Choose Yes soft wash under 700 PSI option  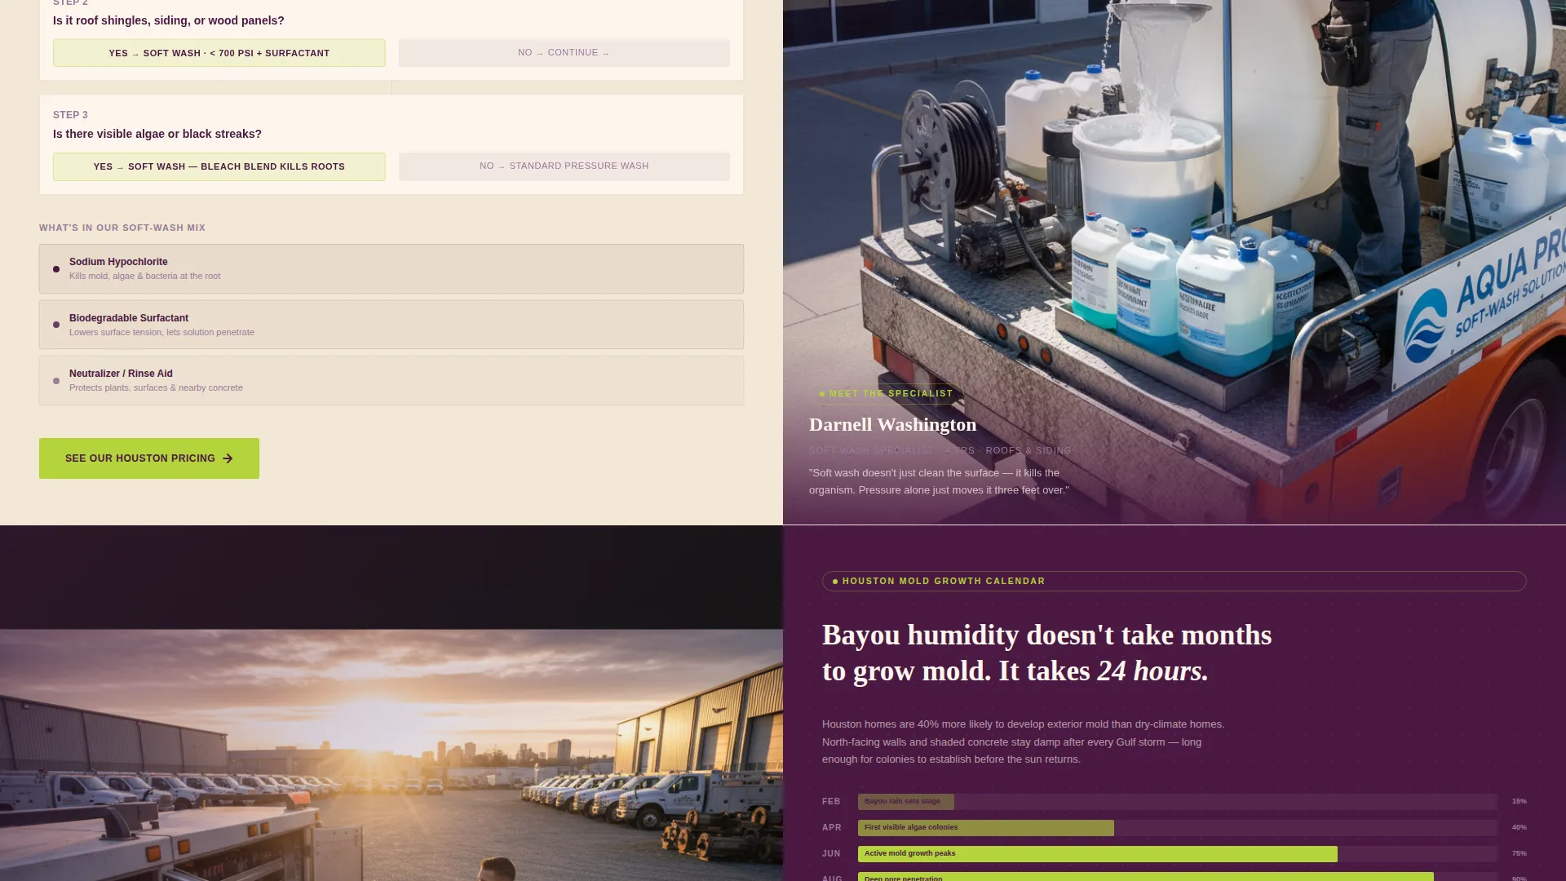(x=219, y=53)
